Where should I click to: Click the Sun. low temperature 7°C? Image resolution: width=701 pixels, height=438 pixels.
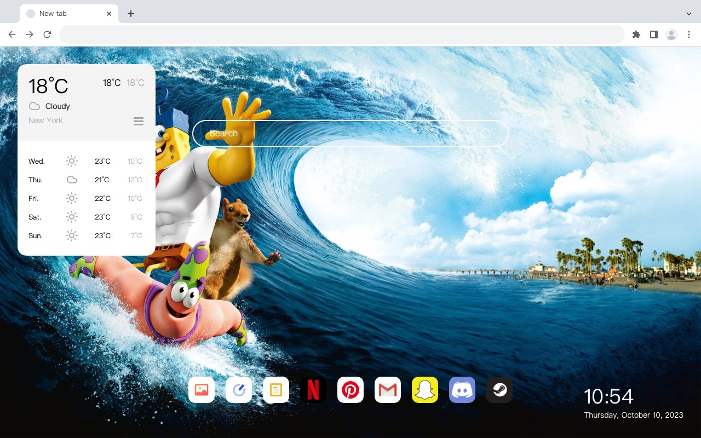pyautogui.click(x=136, y=235)
